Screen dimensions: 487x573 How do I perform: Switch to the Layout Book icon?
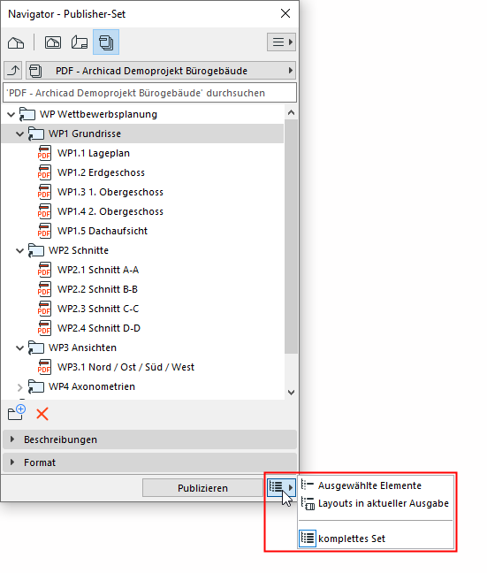[80, 42]
